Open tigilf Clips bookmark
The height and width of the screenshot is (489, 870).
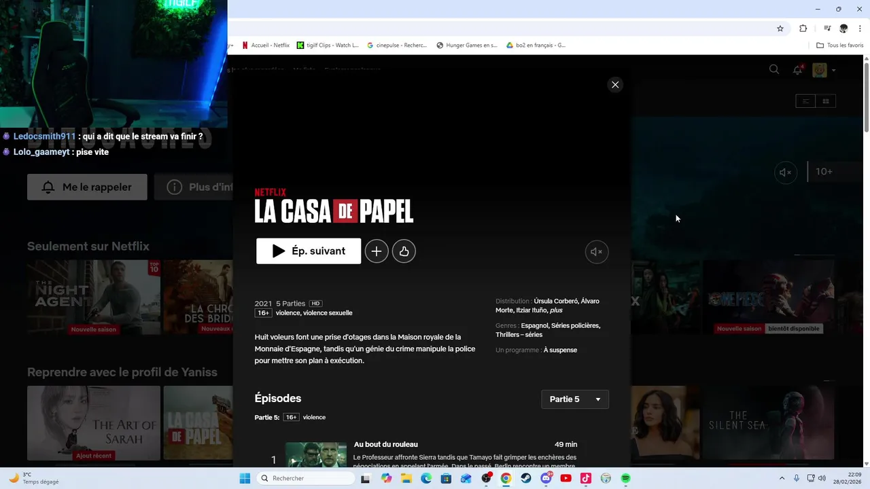(x=328, y=46)
